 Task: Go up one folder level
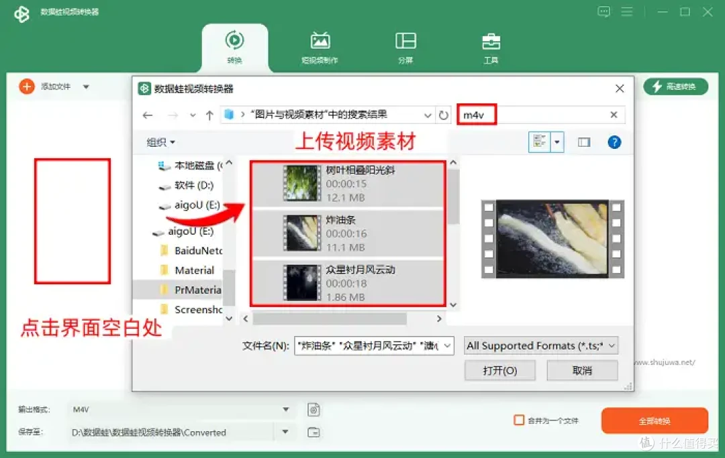(x=209, y=115)
